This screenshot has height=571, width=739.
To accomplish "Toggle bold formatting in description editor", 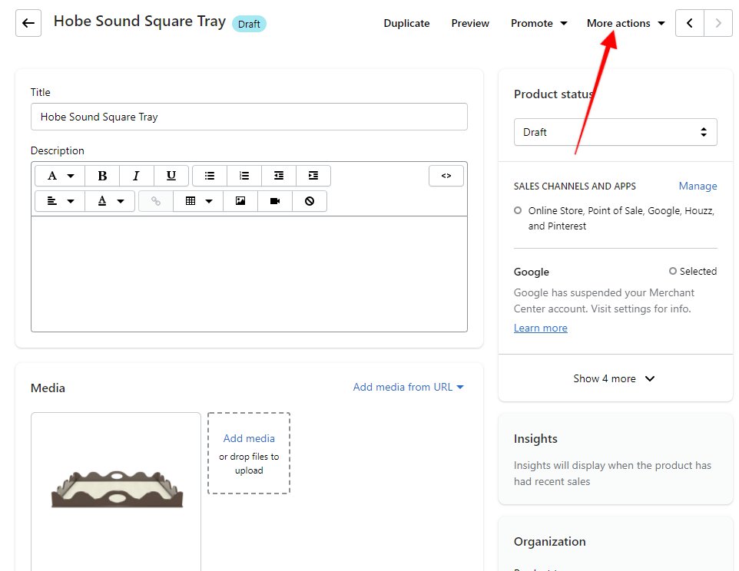I will [102, 176].
